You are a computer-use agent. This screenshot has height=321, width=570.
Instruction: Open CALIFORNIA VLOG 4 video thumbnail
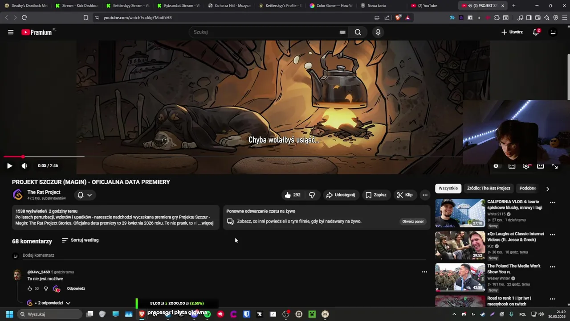(460, 213)
